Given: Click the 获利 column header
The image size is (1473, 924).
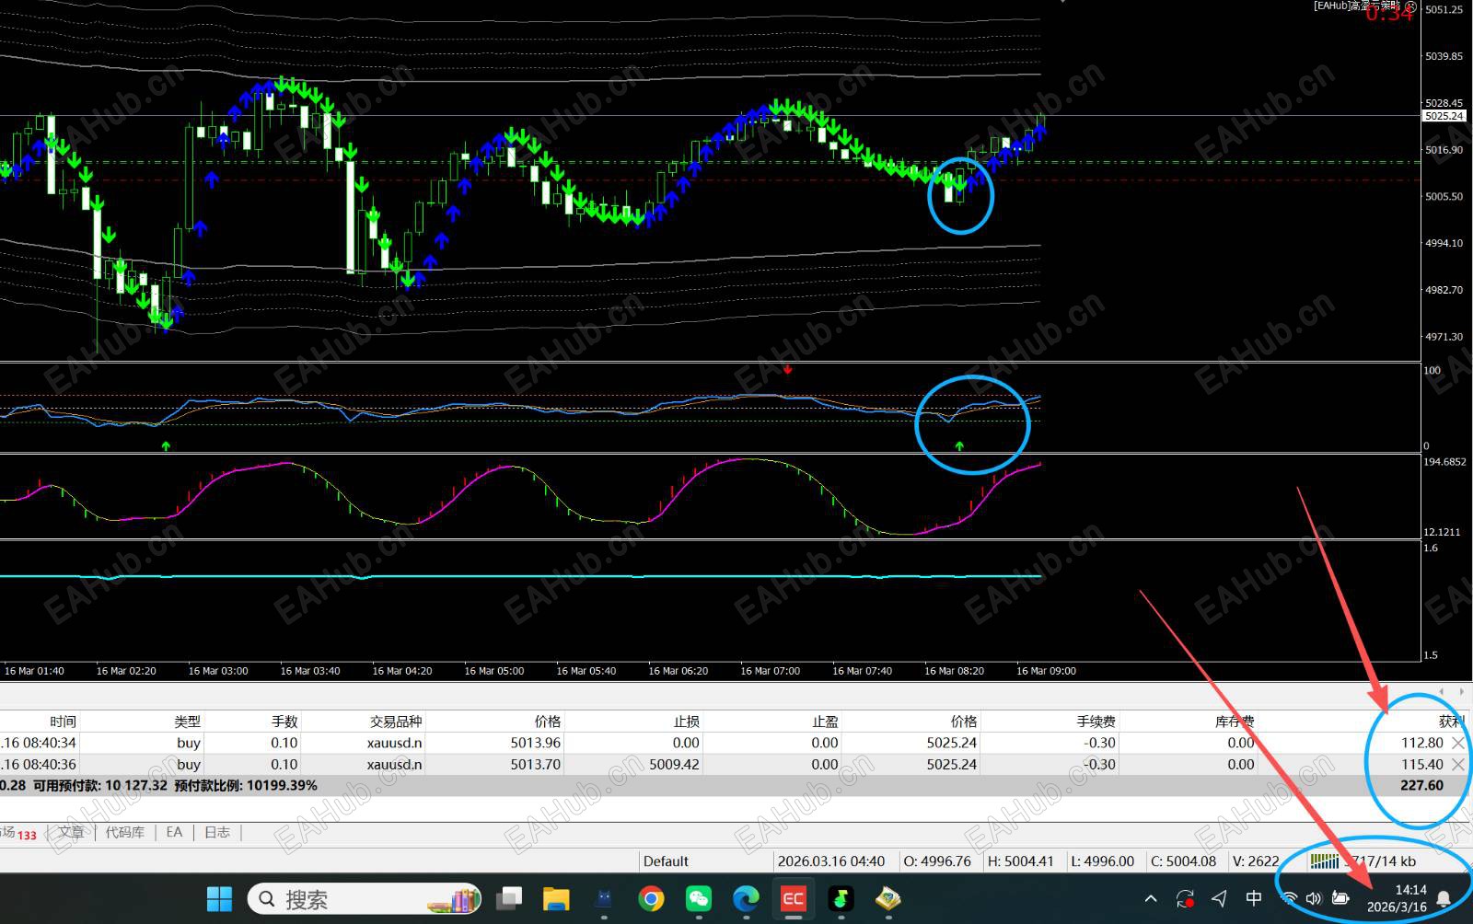Looking at the screenshot, I should pos(1451,722).
